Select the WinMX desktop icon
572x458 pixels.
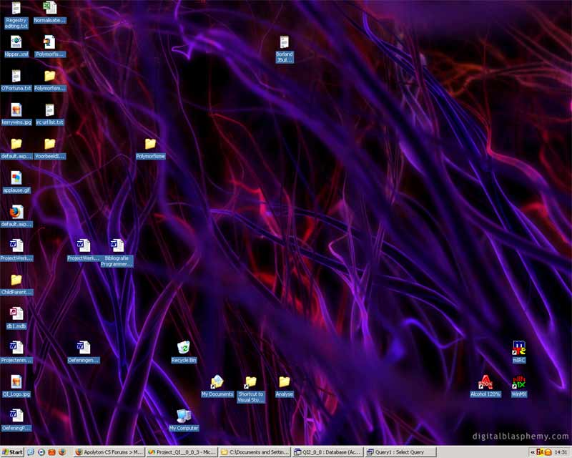click(519, 382)
